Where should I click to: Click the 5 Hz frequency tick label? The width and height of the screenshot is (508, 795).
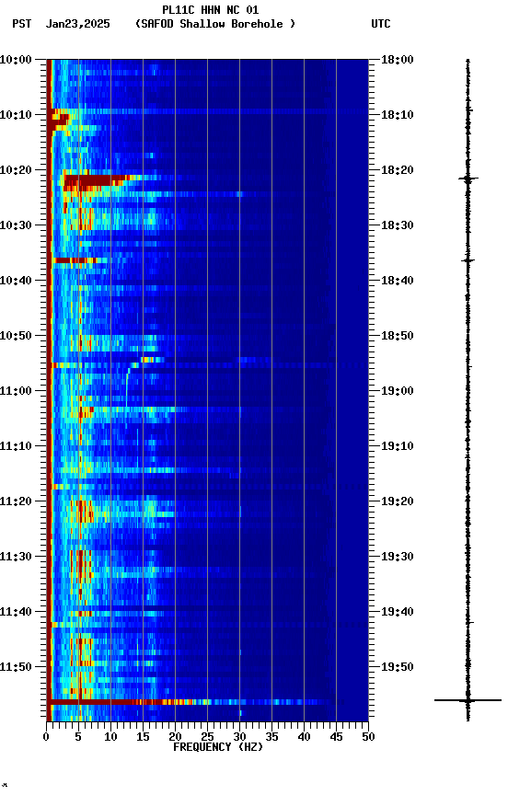click(x=78, y=737)
